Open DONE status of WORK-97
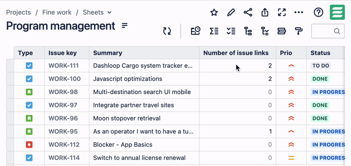351x166 pixels. point(320,105)
